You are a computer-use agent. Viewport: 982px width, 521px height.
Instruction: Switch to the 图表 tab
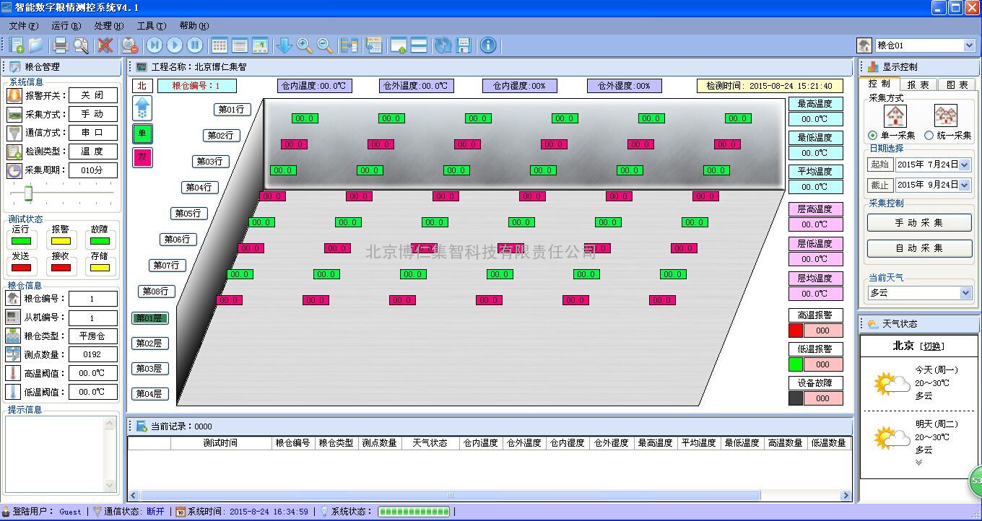[957, 84]
